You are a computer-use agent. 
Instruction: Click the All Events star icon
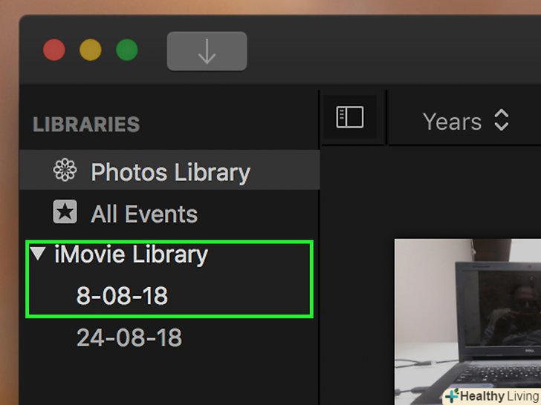coord(65,214)
